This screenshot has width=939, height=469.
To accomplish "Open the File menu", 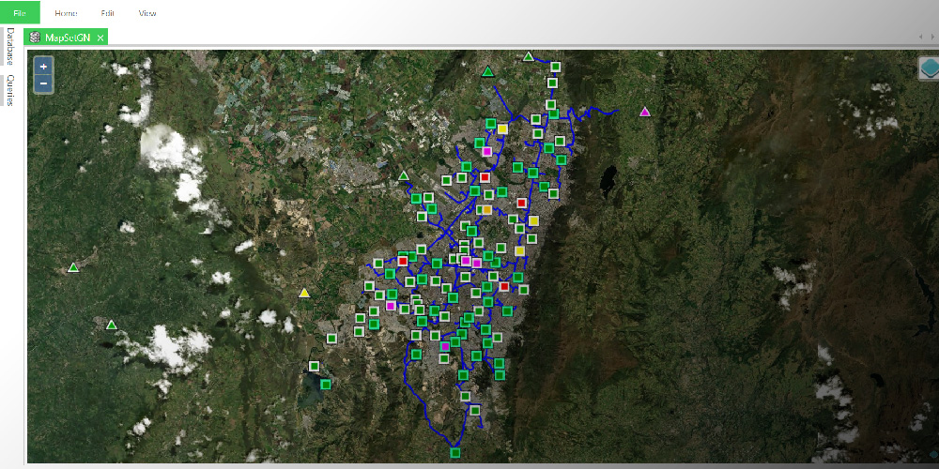I will point(20,13).
